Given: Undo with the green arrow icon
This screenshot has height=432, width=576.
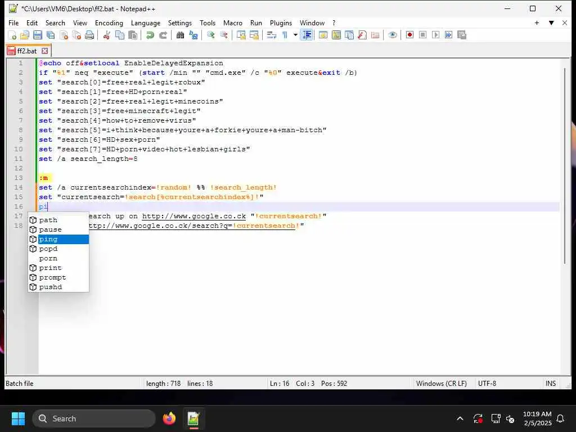Looking at the screenshot, I should pos(150,35).
